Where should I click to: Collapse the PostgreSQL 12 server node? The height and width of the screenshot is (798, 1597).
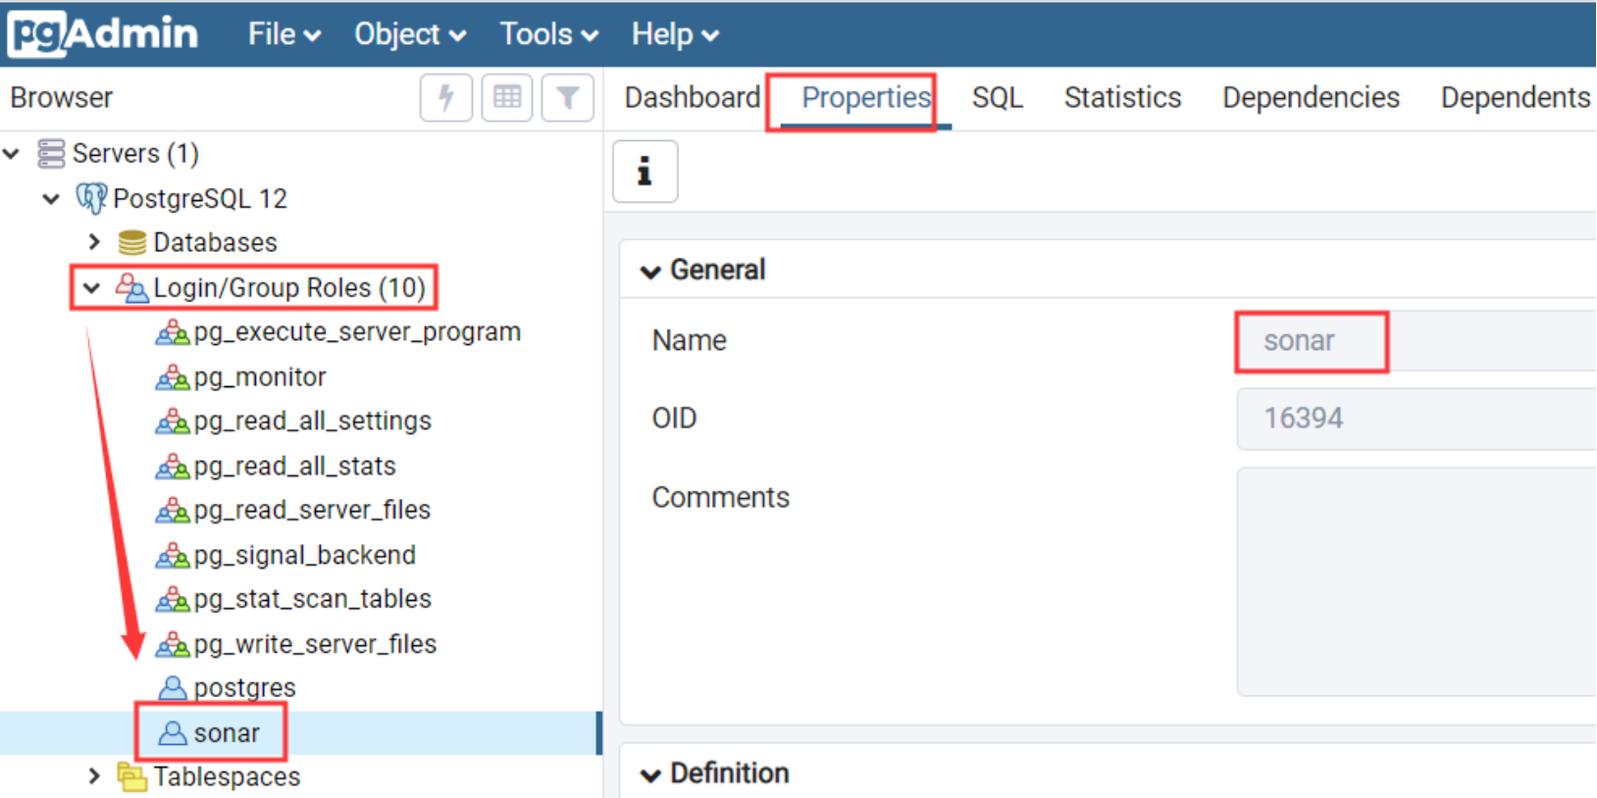click(x=51, y=199)
